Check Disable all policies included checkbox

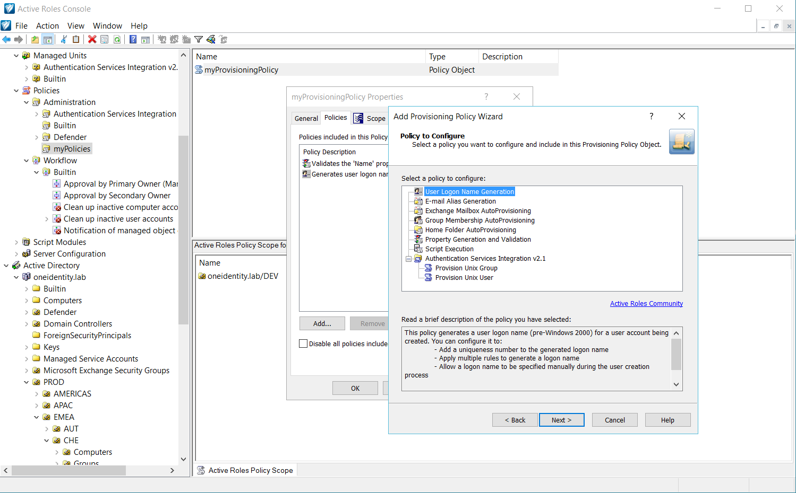point(303,344)
